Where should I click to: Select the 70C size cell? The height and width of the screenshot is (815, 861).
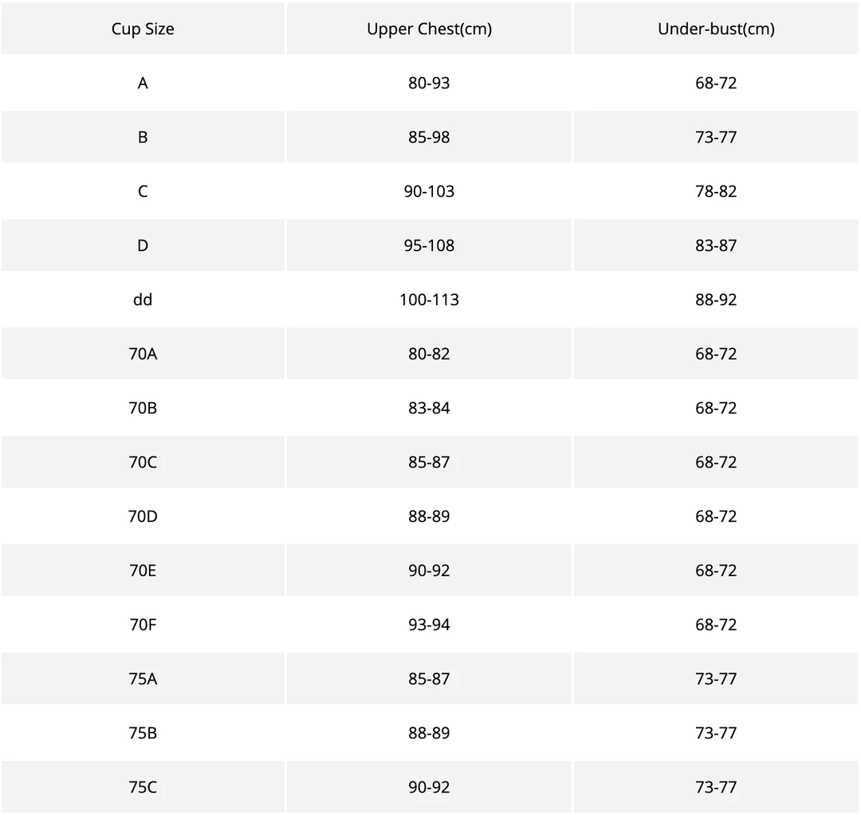143,462
